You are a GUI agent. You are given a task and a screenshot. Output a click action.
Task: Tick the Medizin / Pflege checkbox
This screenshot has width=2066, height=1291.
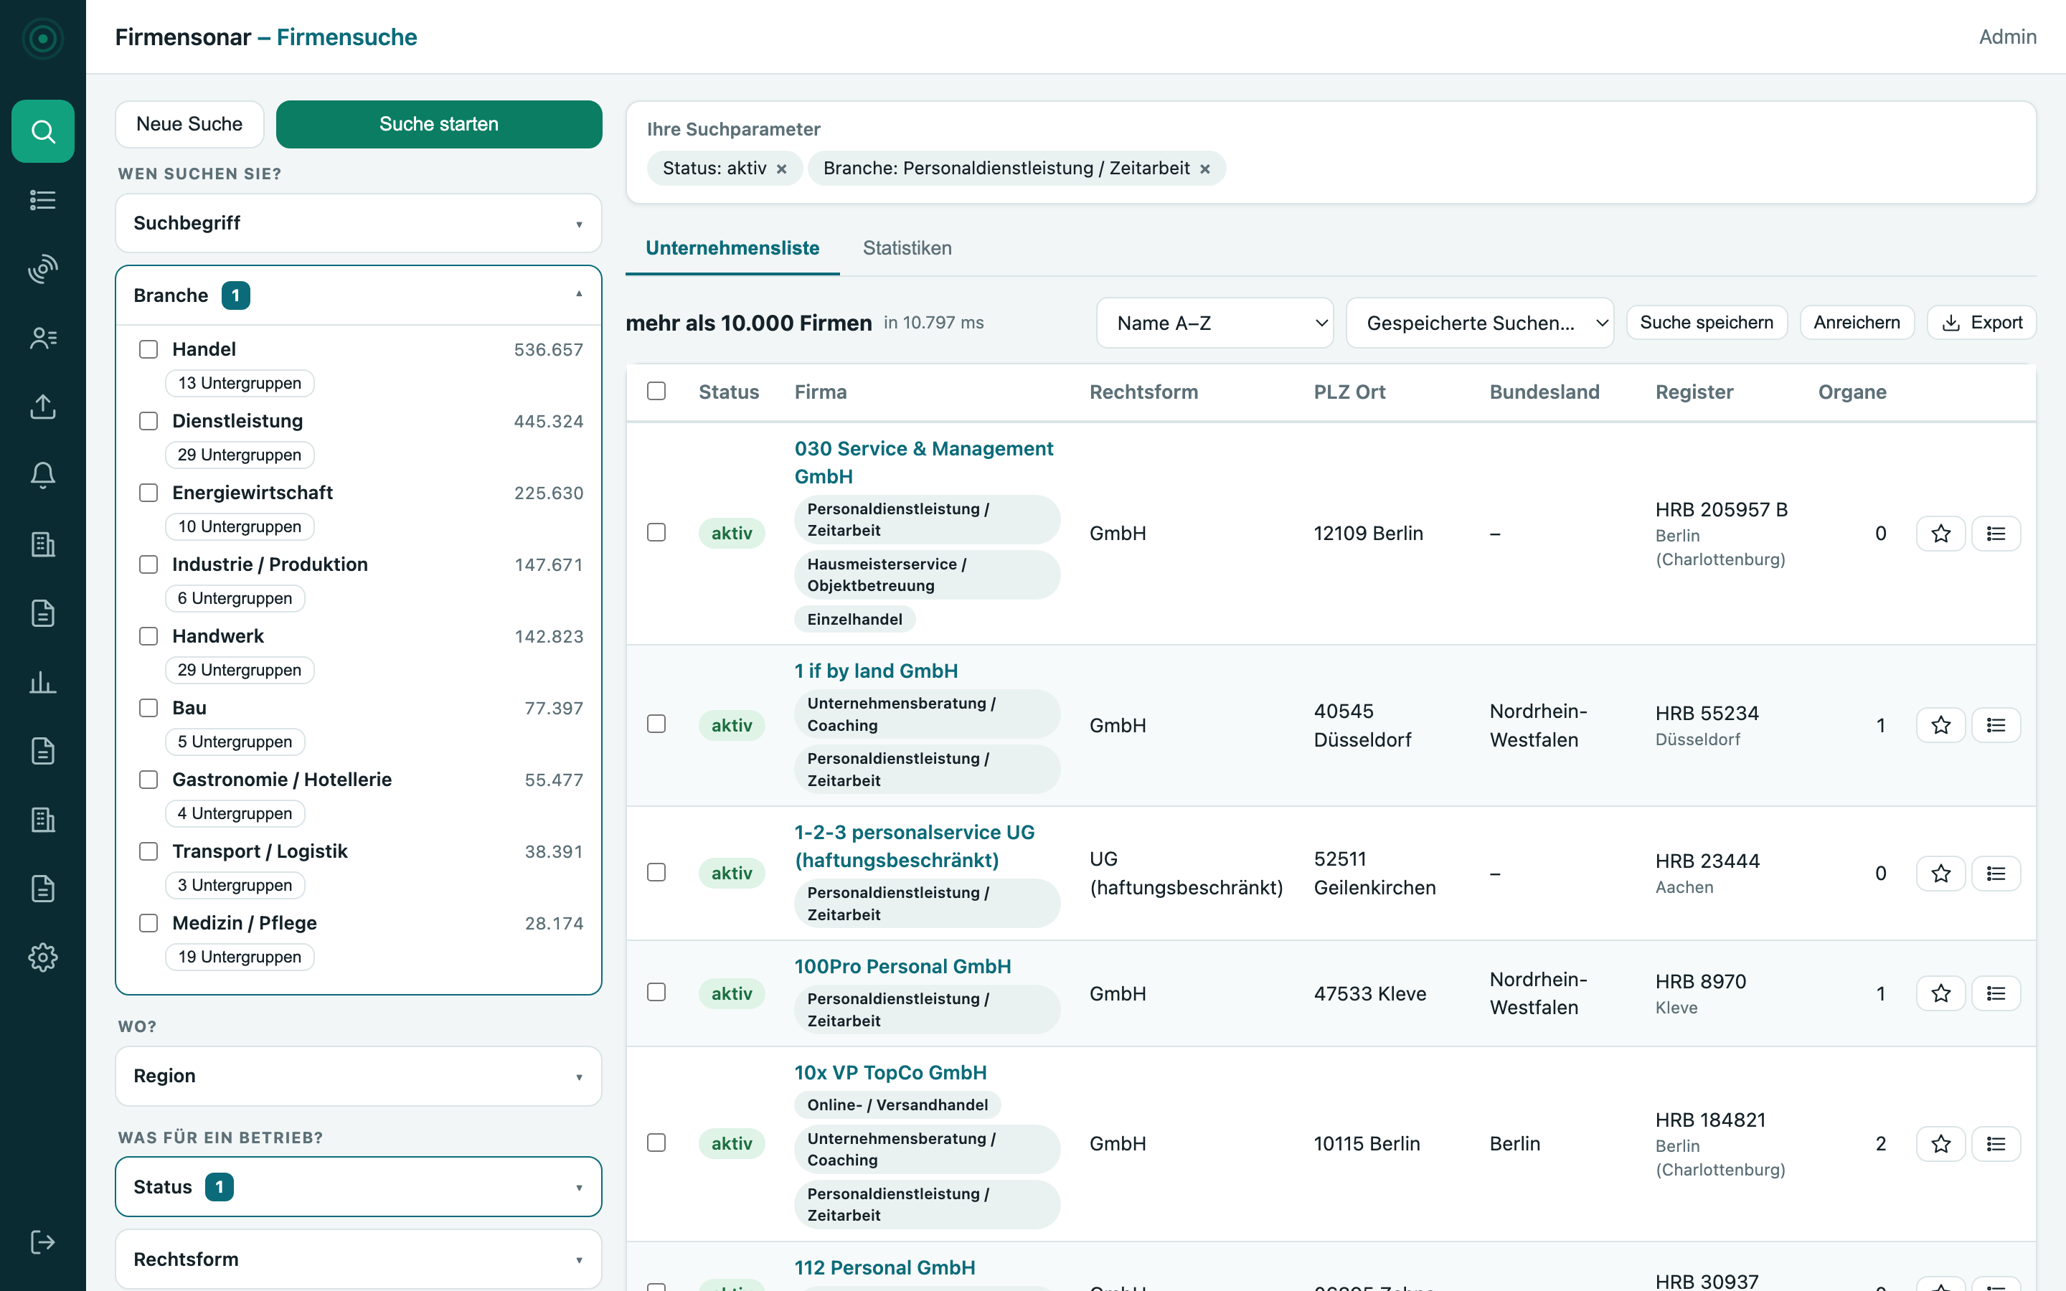click(x=148, y=923)
